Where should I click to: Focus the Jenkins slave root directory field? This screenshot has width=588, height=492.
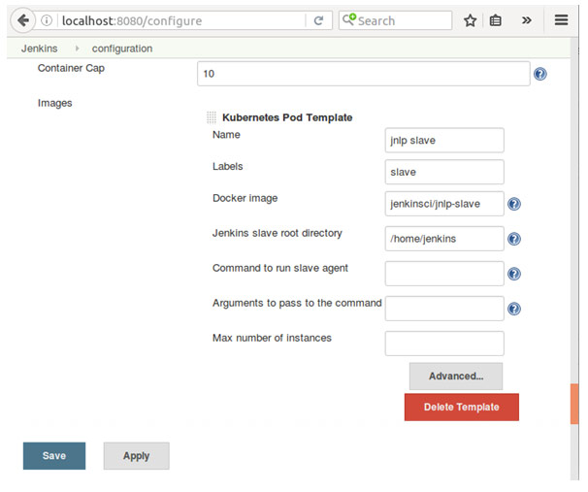coord(444,239)
